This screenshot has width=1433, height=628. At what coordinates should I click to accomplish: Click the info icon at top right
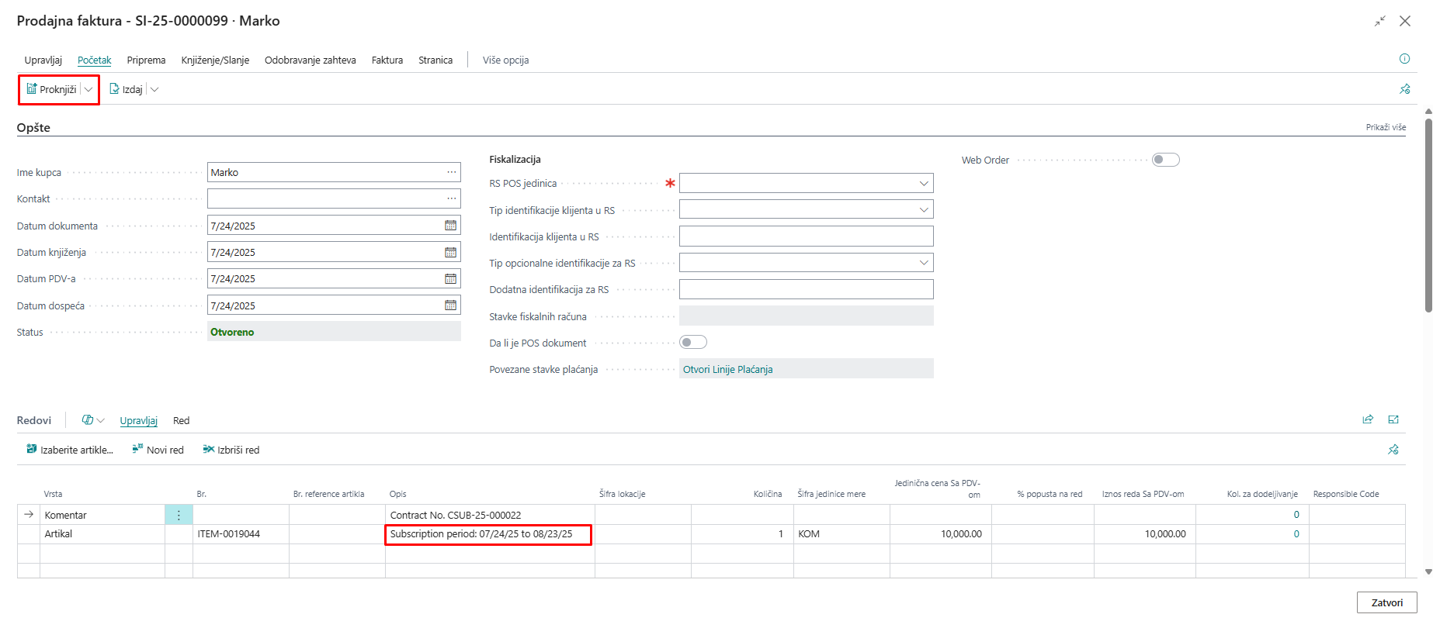[1404, 59]
